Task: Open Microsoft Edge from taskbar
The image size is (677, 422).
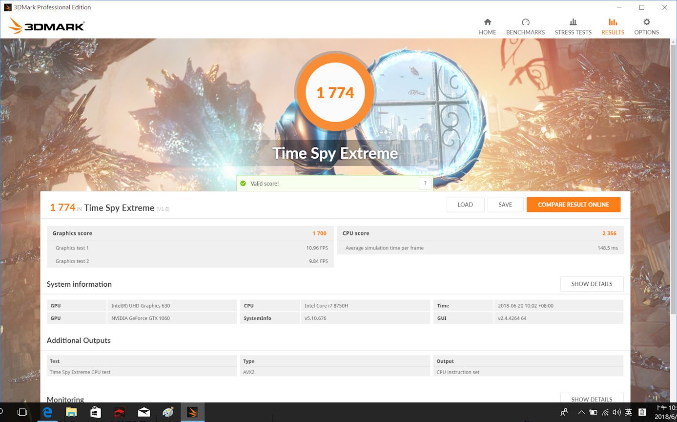Action: [47, 412]
